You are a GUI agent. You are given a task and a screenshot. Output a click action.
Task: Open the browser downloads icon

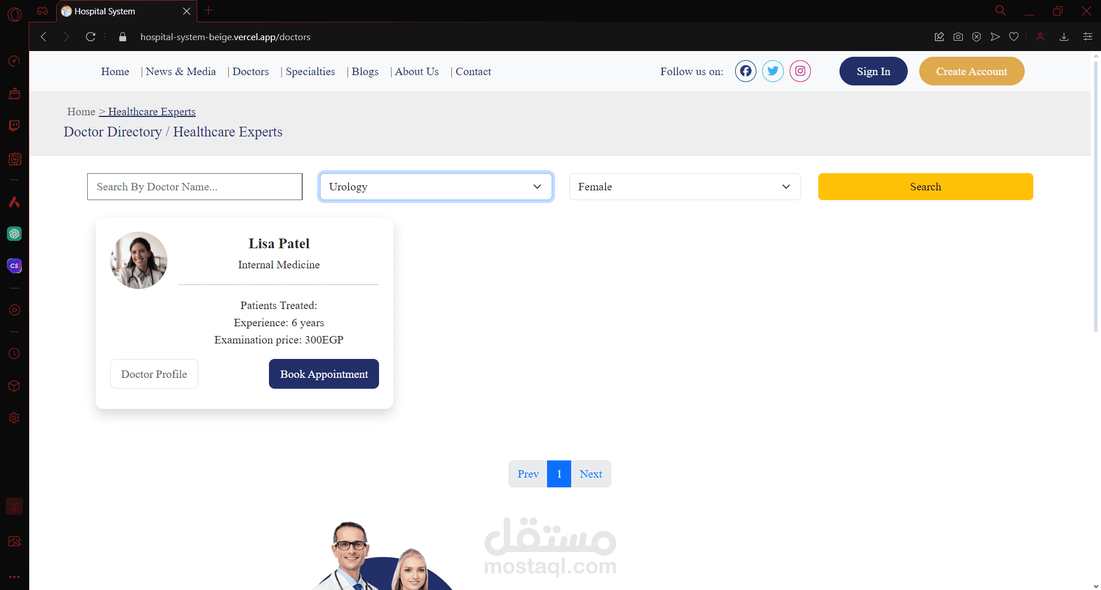click(x=1064, y=37)
